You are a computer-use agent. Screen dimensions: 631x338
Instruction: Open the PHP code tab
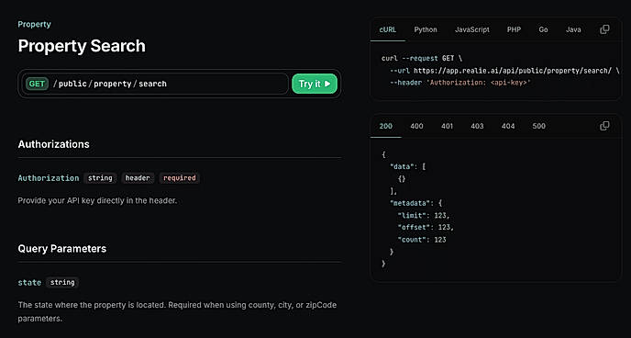pyautogui.click(x=514, y=29)
